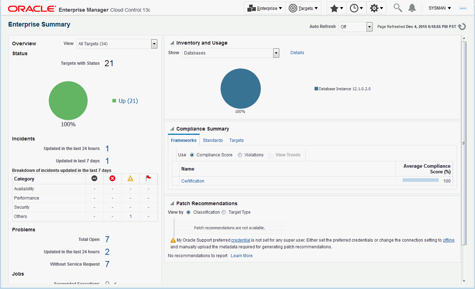The width and height of the screenshot is (475, 289).
Task: Collapse the Compliance Summary section
Action: pyautogui.click(x=172, y=129)
